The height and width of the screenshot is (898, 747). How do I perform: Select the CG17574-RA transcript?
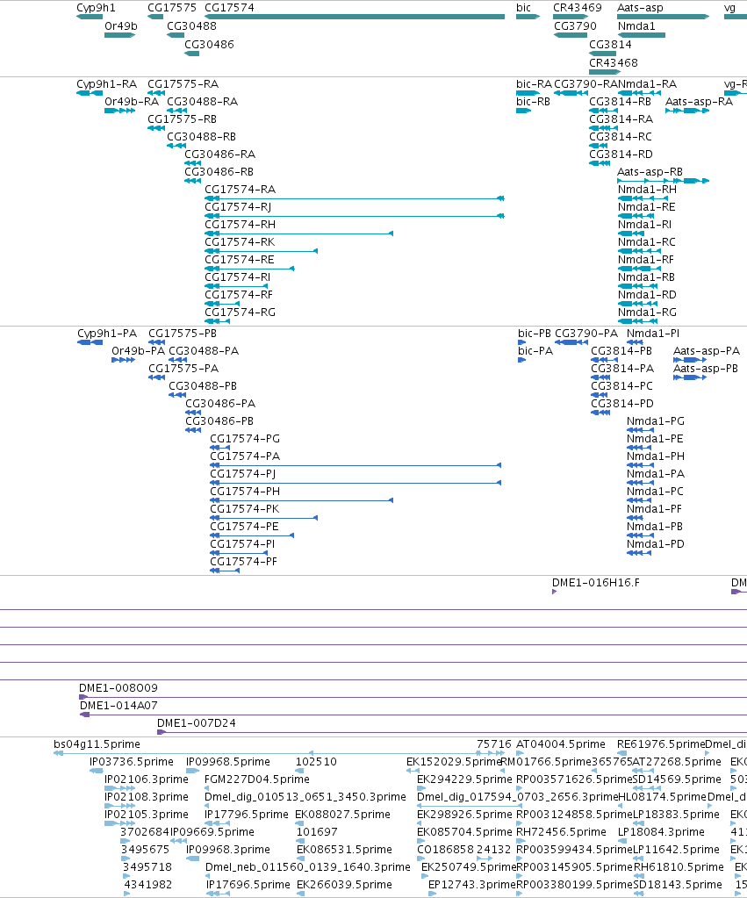pyautogui.click(x=355, y=198)
